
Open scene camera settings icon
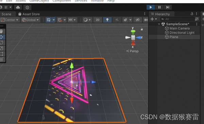click(x=146, y=20)
